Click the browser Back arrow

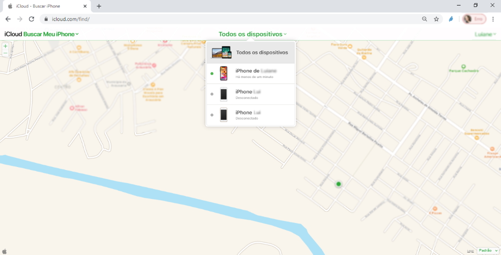tap(8, 19)
